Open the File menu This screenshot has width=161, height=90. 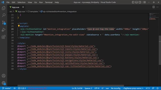(x=8, y=2)
